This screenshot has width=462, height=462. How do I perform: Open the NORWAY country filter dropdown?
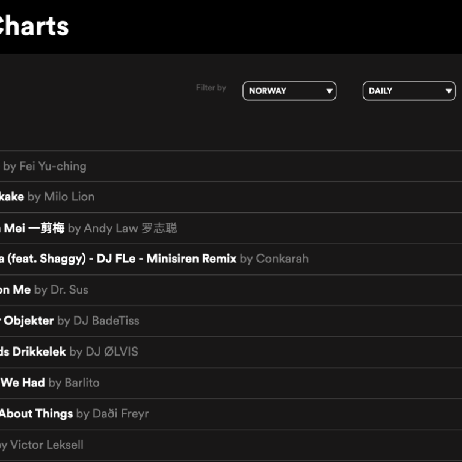click(289, 91)
